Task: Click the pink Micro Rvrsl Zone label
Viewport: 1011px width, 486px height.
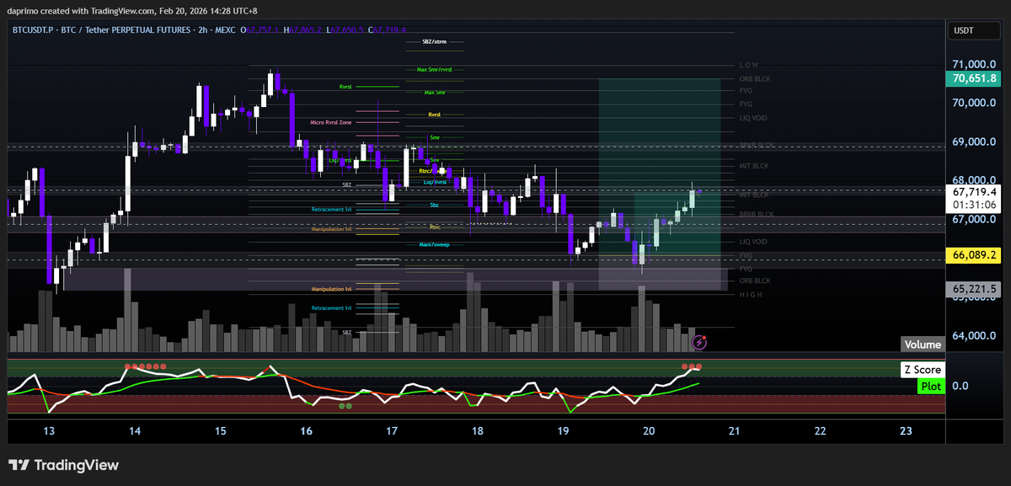Action: point(331,122)
